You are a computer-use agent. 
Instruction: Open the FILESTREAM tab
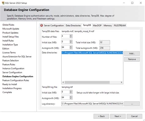point(120,25)
